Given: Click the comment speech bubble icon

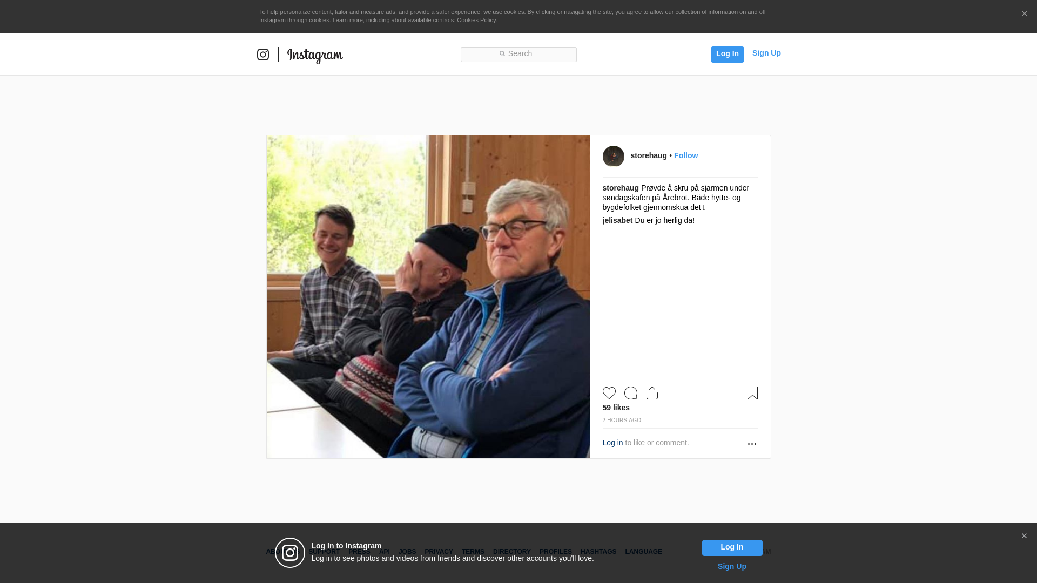Looking at the screenshot, I should point(631,393).
